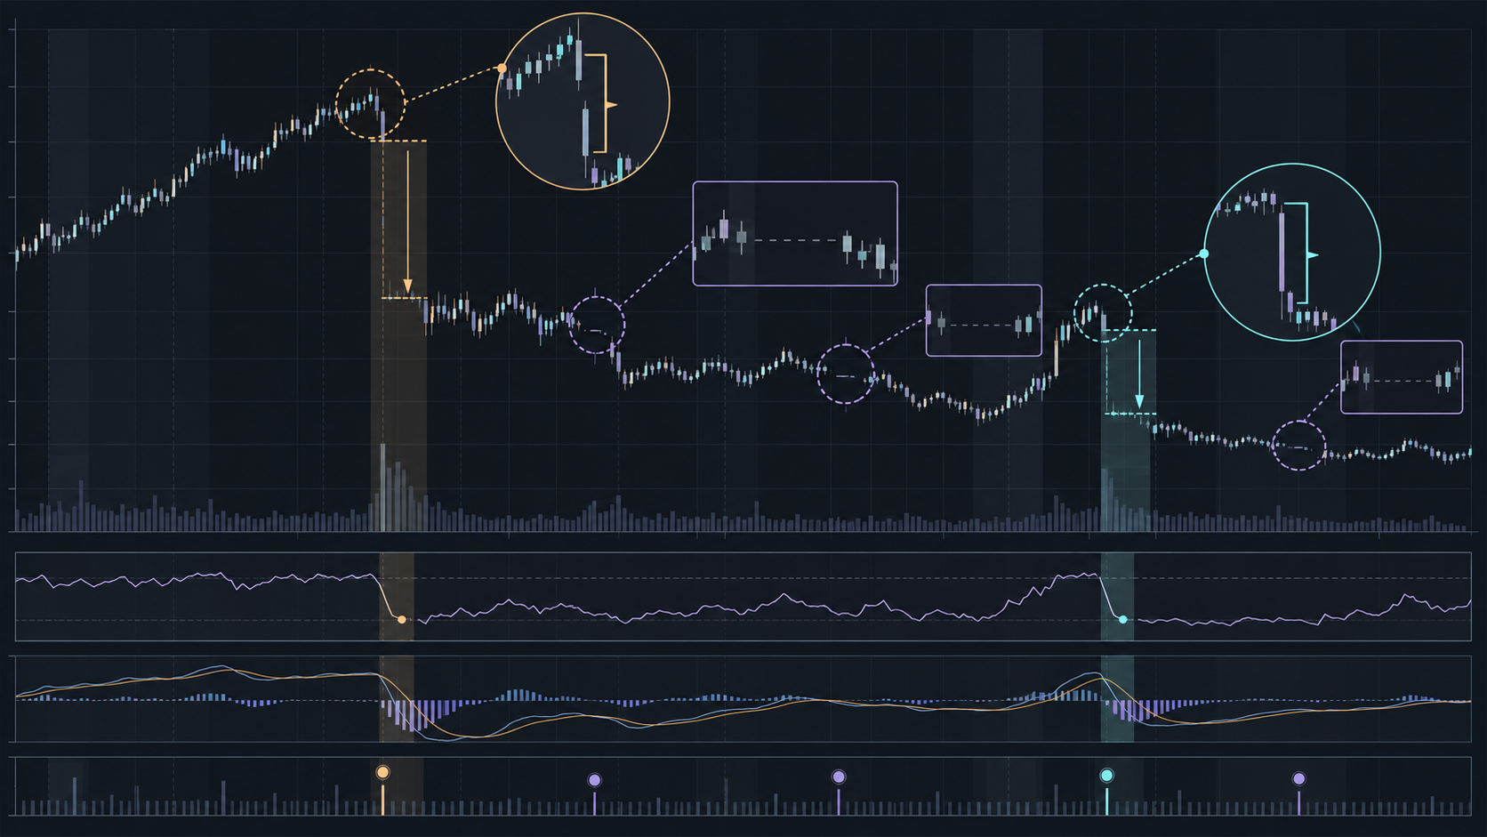The width and height of the screenshot is (1487, 837).
Task: Select the orange event marker in bottom timeline
Action: [x=382, y=772]
